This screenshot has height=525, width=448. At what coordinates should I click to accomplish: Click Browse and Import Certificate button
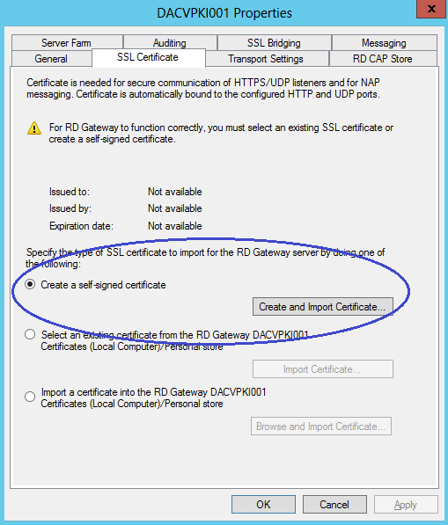(321, 427)
